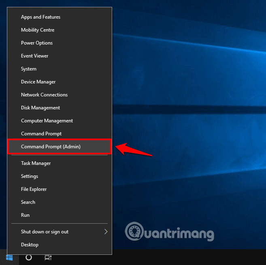Launch Computer Management
The width and height of the screenshot is (266, 265).
[60, 121]
